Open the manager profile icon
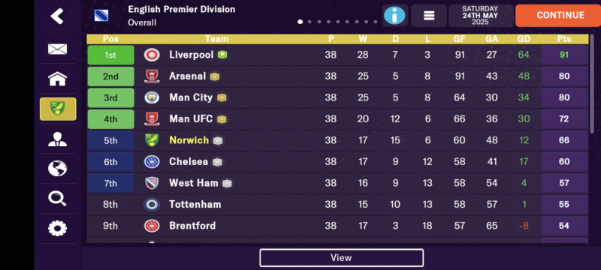 [x=58, y=139]
